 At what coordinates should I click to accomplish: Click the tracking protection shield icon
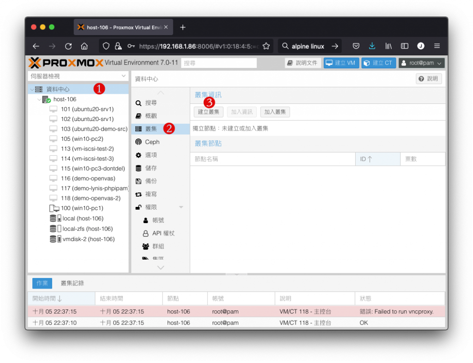point(106,46)
